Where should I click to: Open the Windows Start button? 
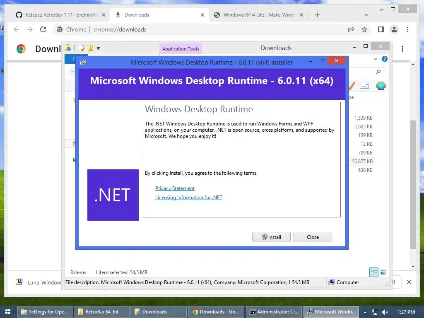(x=7, y=312)
